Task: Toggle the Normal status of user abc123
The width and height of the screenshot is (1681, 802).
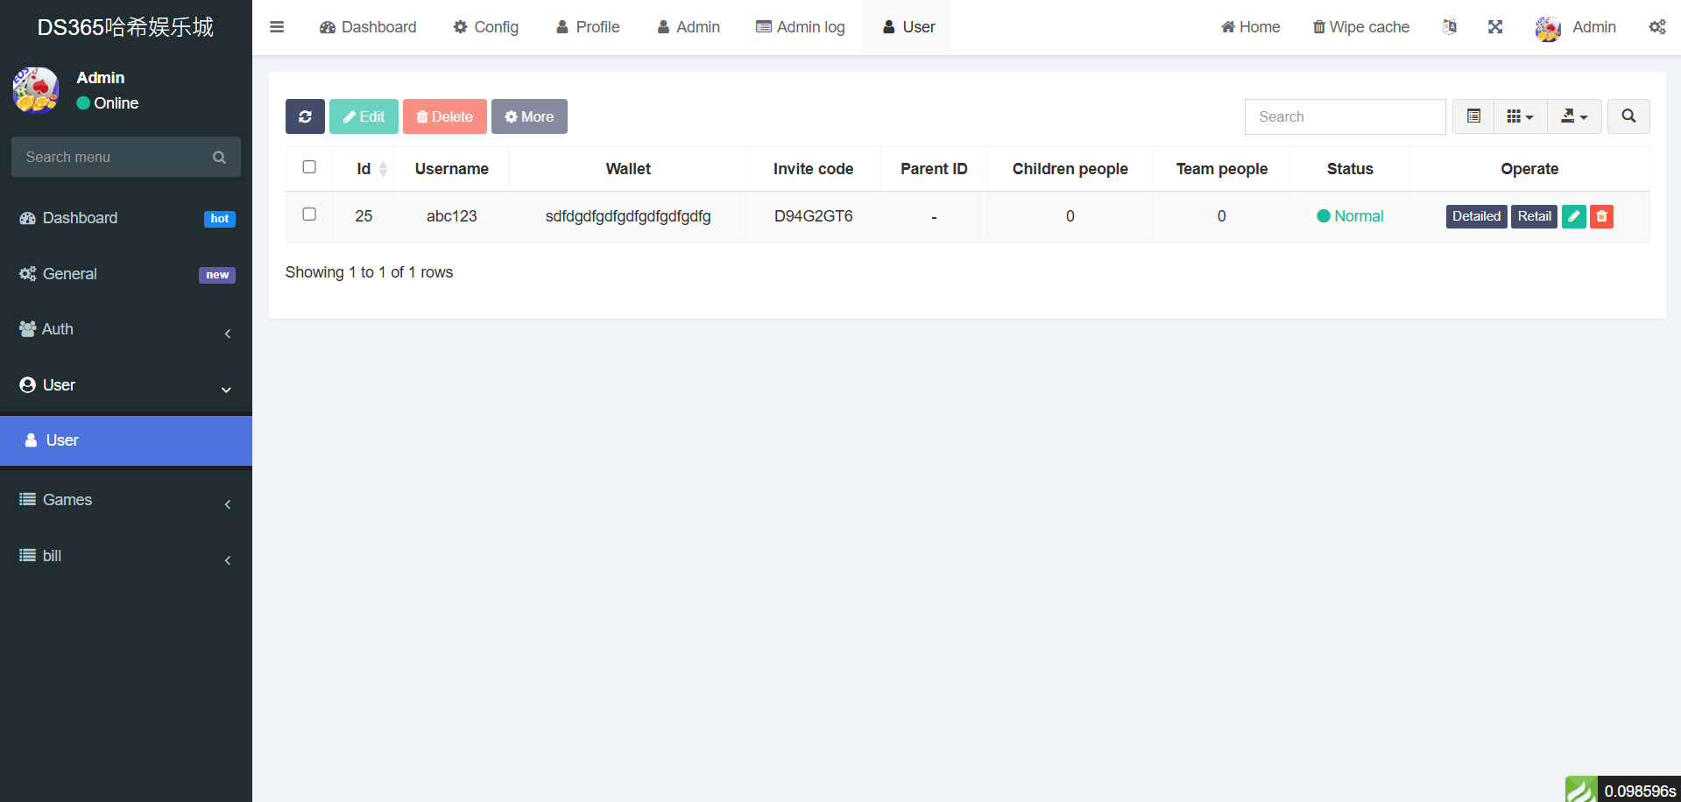Action: tap(1350, 216)
